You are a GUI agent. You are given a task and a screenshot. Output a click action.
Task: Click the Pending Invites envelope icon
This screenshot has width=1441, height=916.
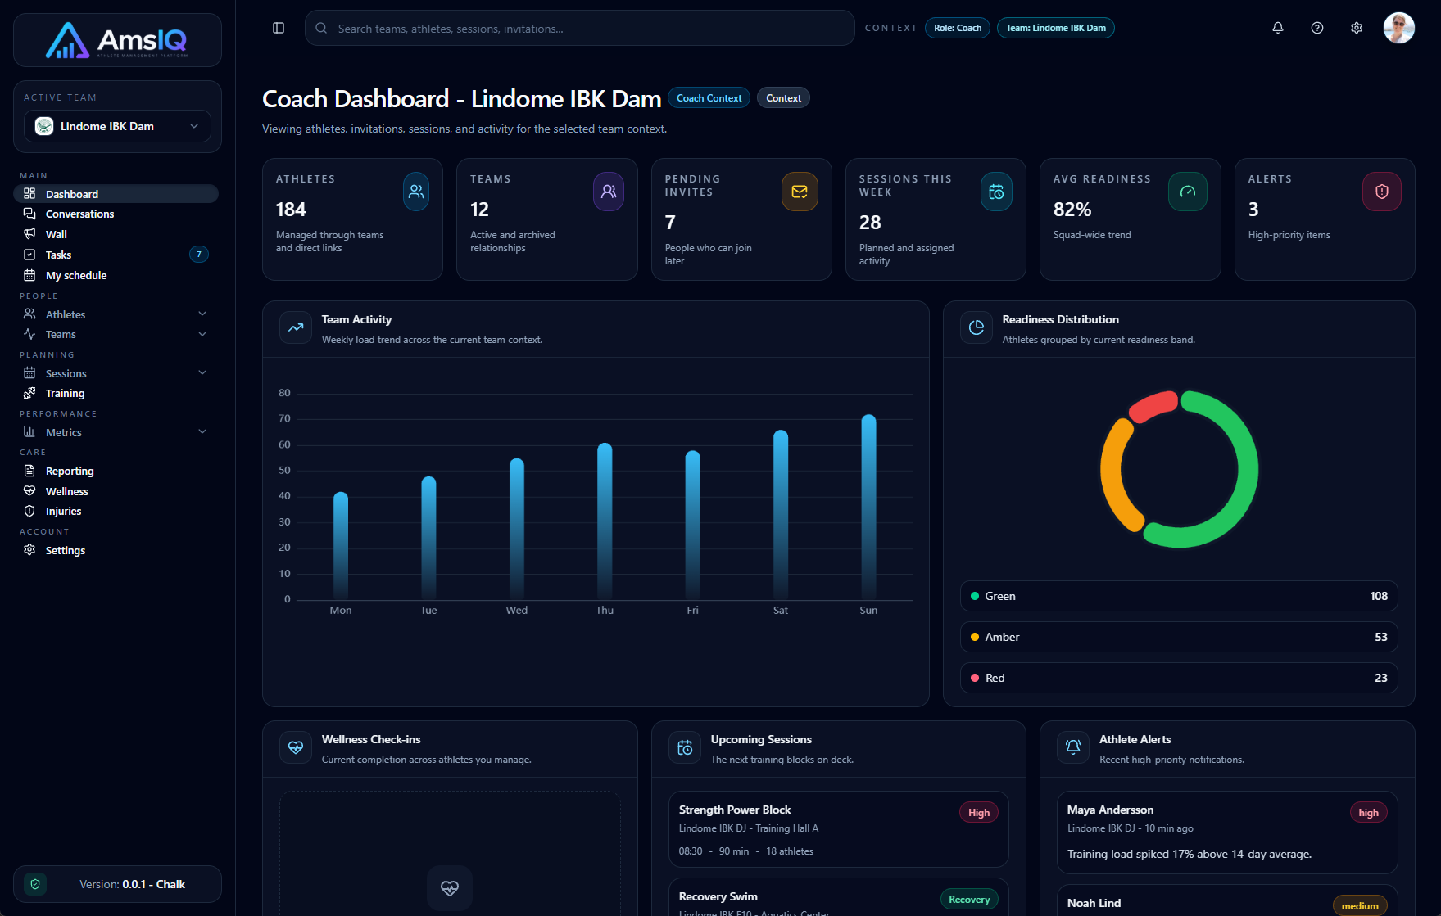(800, 192)
